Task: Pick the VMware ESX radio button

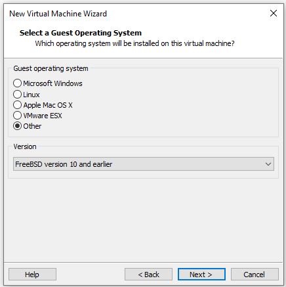Action: coord(17,116)
